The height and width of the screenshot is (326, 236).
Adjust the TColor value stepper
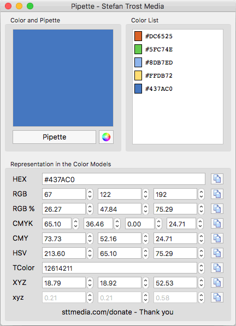[x=201, y=268]
